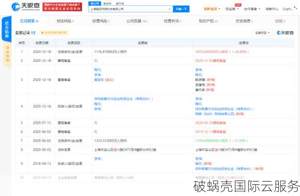
Task: Select the orange 自主信息 side tab
Action: coord(7,54)
